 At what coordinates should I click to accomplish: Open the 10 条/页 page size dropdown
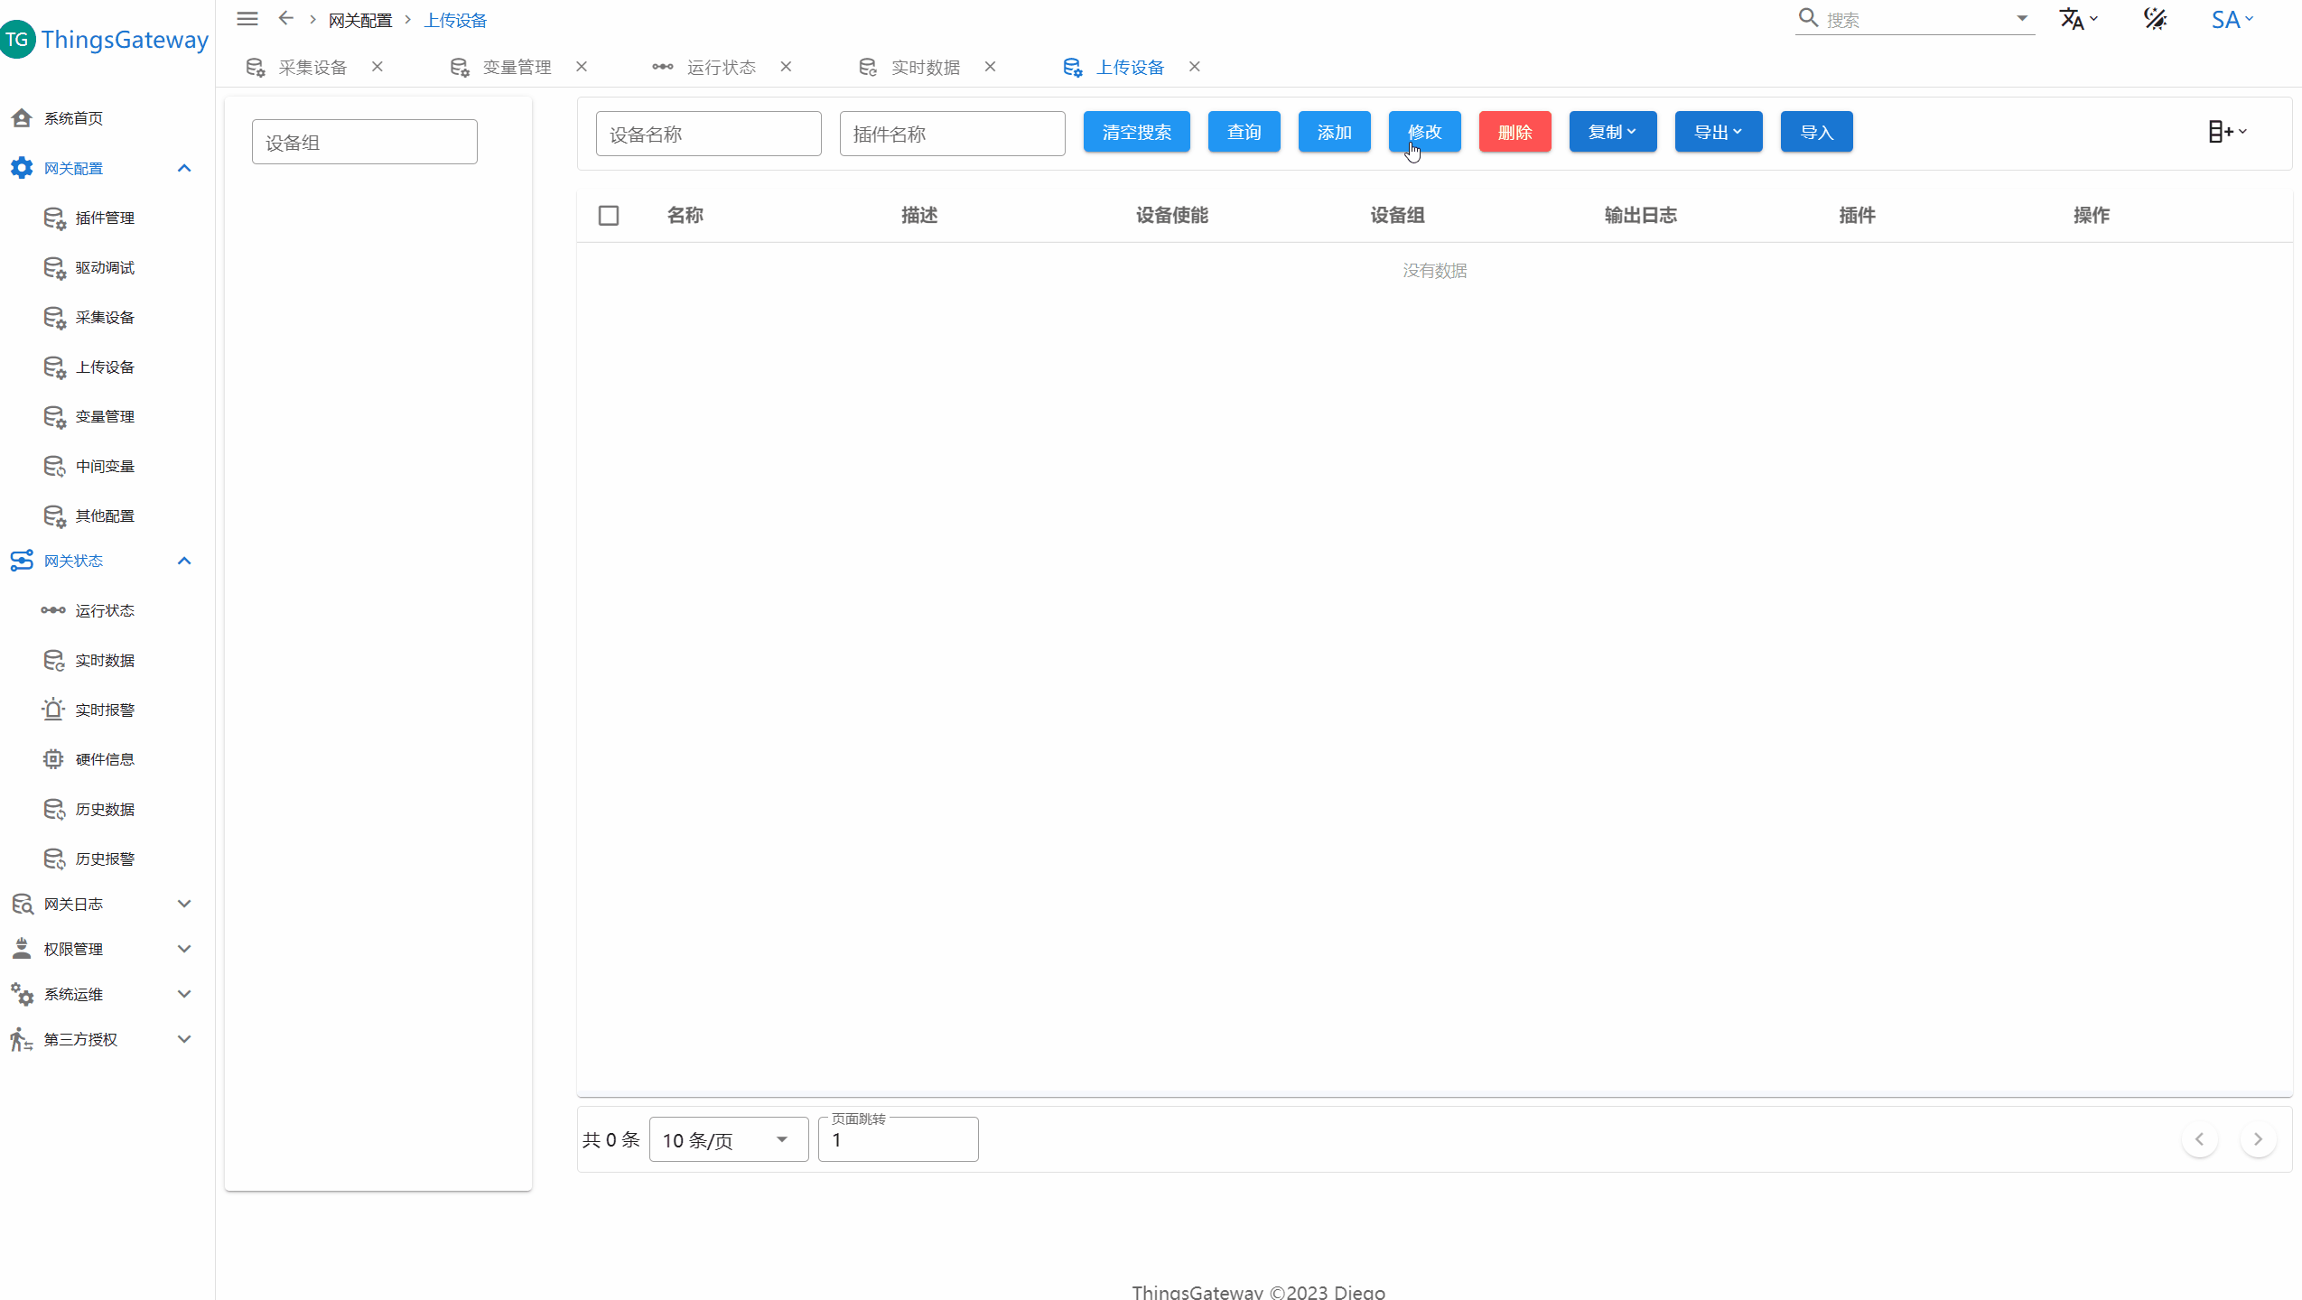(728, 1140)
